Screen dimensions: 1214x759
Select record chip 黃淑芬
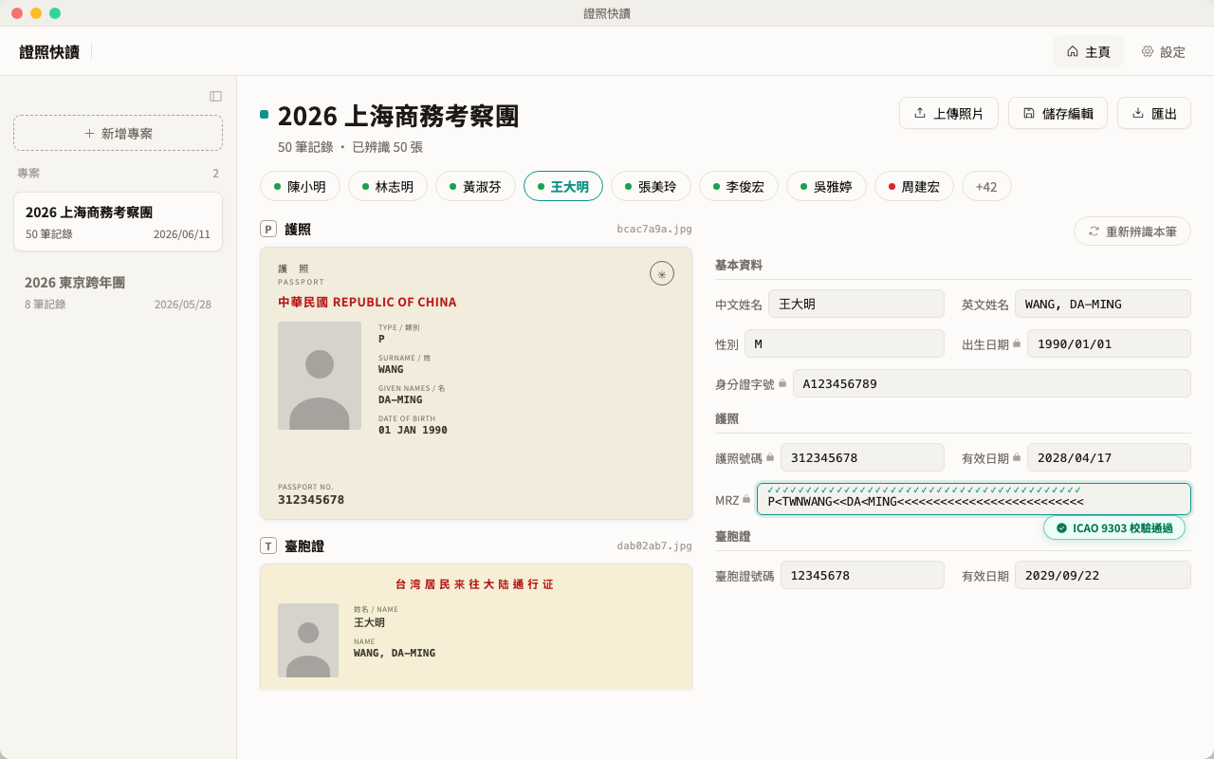(475, 186)
